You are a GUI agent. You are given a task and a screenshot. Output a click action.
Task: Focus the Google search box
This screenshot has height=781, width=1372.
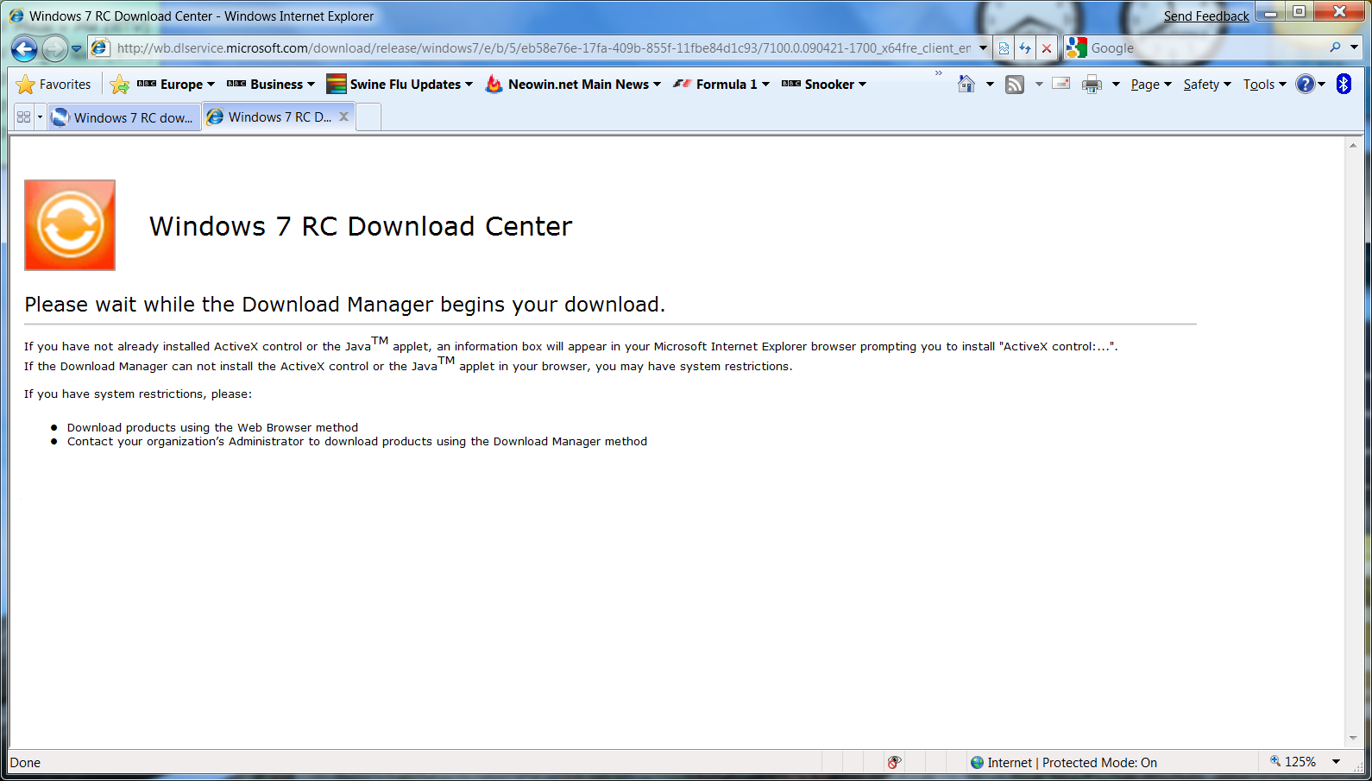coord(1206,48)
